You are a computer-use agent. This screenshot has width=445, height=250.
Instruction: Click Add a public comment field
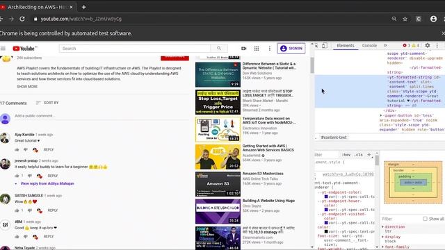pos(102,116)
